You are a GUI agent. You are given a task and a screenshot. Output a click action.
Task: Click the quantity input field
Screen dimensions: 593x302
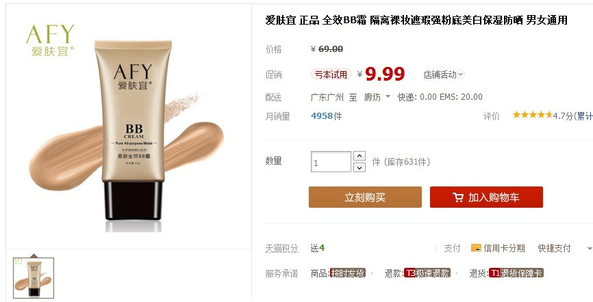331,161
